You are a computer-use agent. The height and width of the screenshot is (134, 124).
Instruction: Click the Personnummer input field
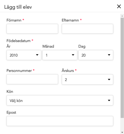[32, 79]
